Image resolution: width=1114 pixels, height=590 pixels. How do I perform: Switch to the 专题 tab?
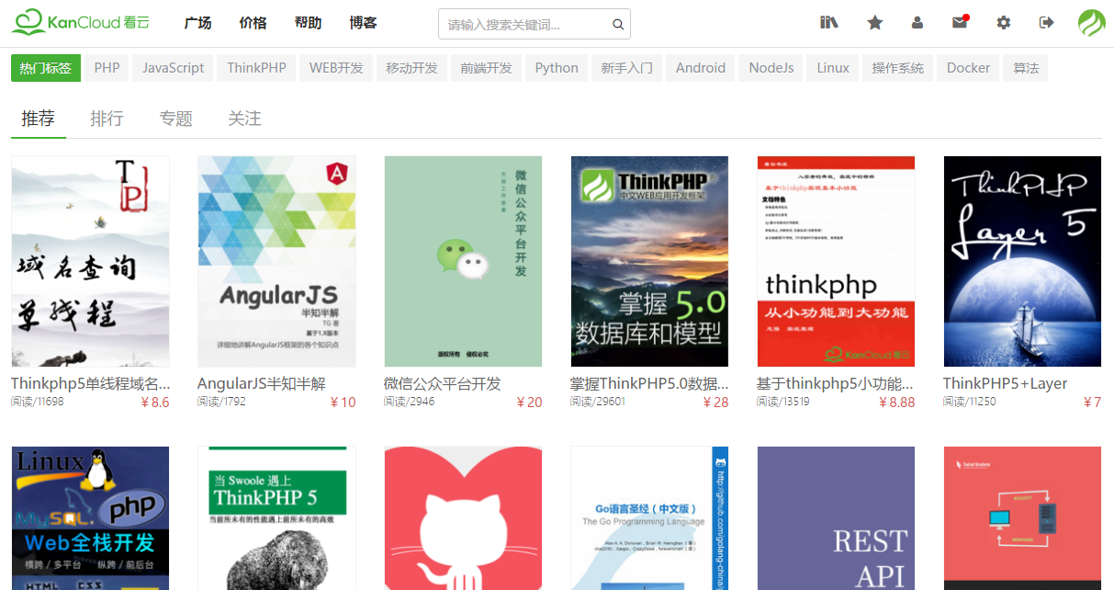[175, 119]
